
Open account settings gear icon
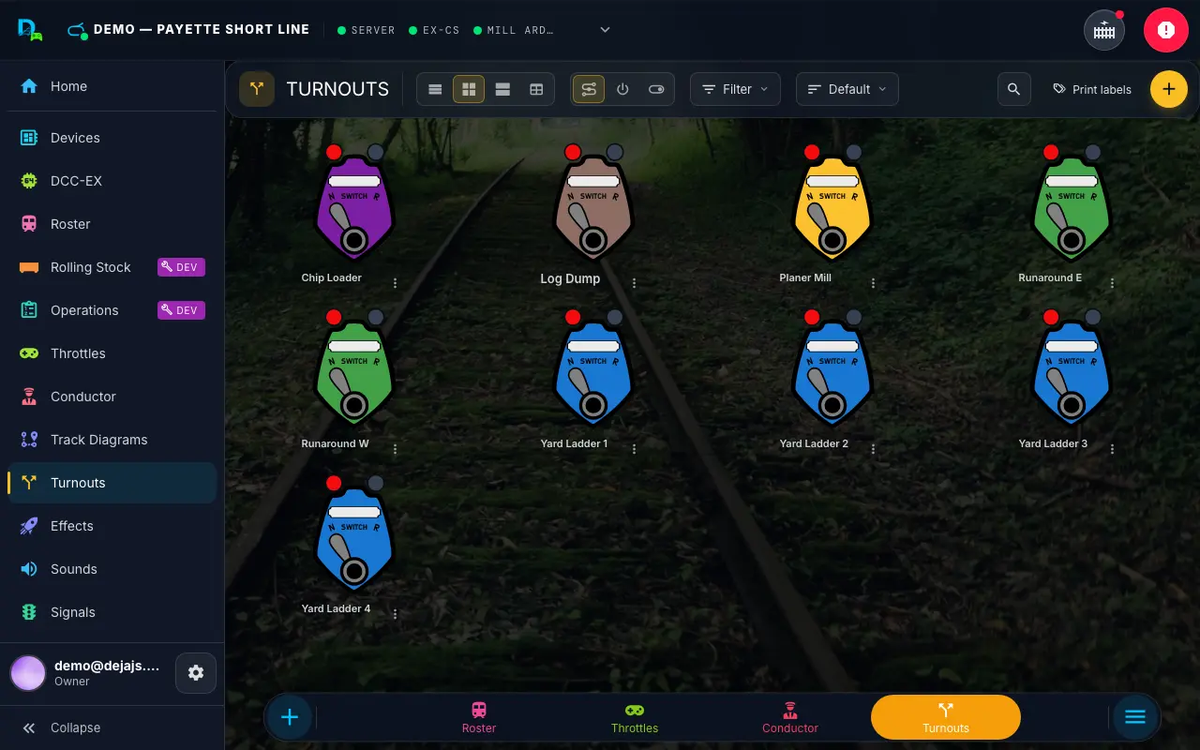(x=196, y=673)
